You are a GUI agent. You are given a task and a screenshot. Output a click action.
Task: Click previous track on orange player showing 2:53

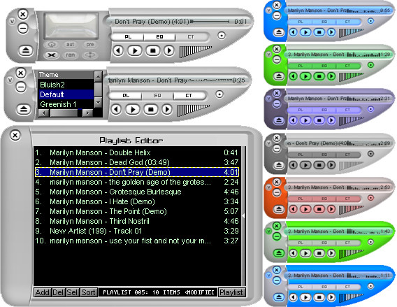click(x=293, y=209)
